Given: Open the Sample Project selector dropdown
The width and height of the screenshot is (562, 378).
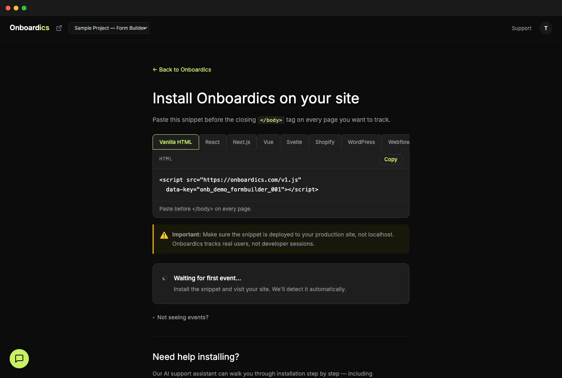Looking at the screenshot, I should point(108,28).
